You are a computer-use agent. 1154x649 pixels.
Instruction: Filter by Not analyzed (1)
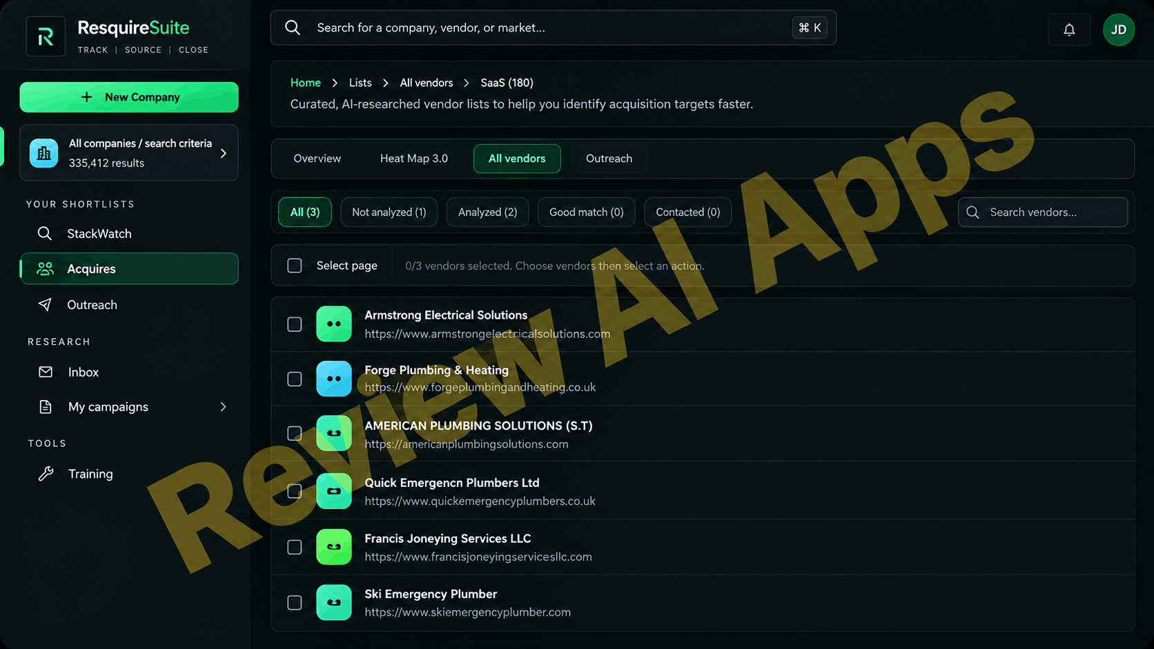[389, 212]
